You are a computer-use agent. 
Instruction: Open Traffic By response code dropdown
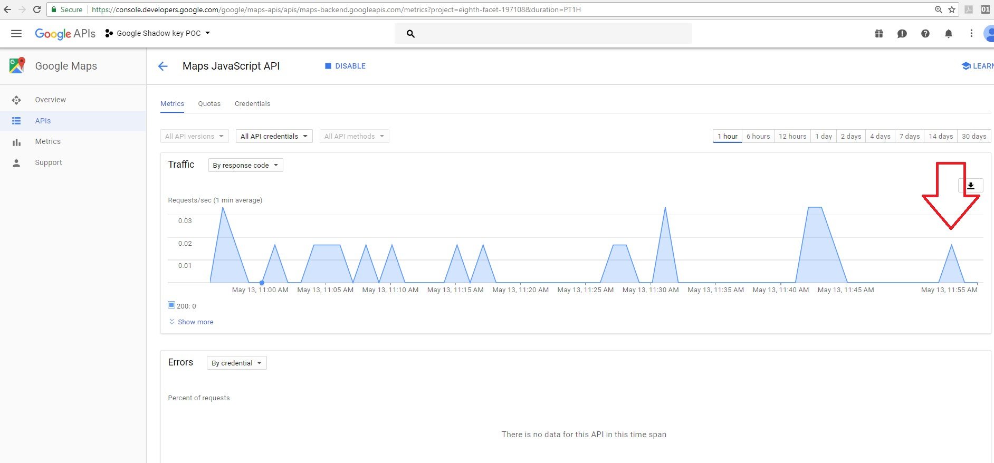coord(246,165)
